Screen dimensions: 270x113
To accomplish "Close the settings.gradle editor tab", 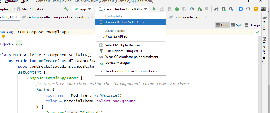I will 92,17.
